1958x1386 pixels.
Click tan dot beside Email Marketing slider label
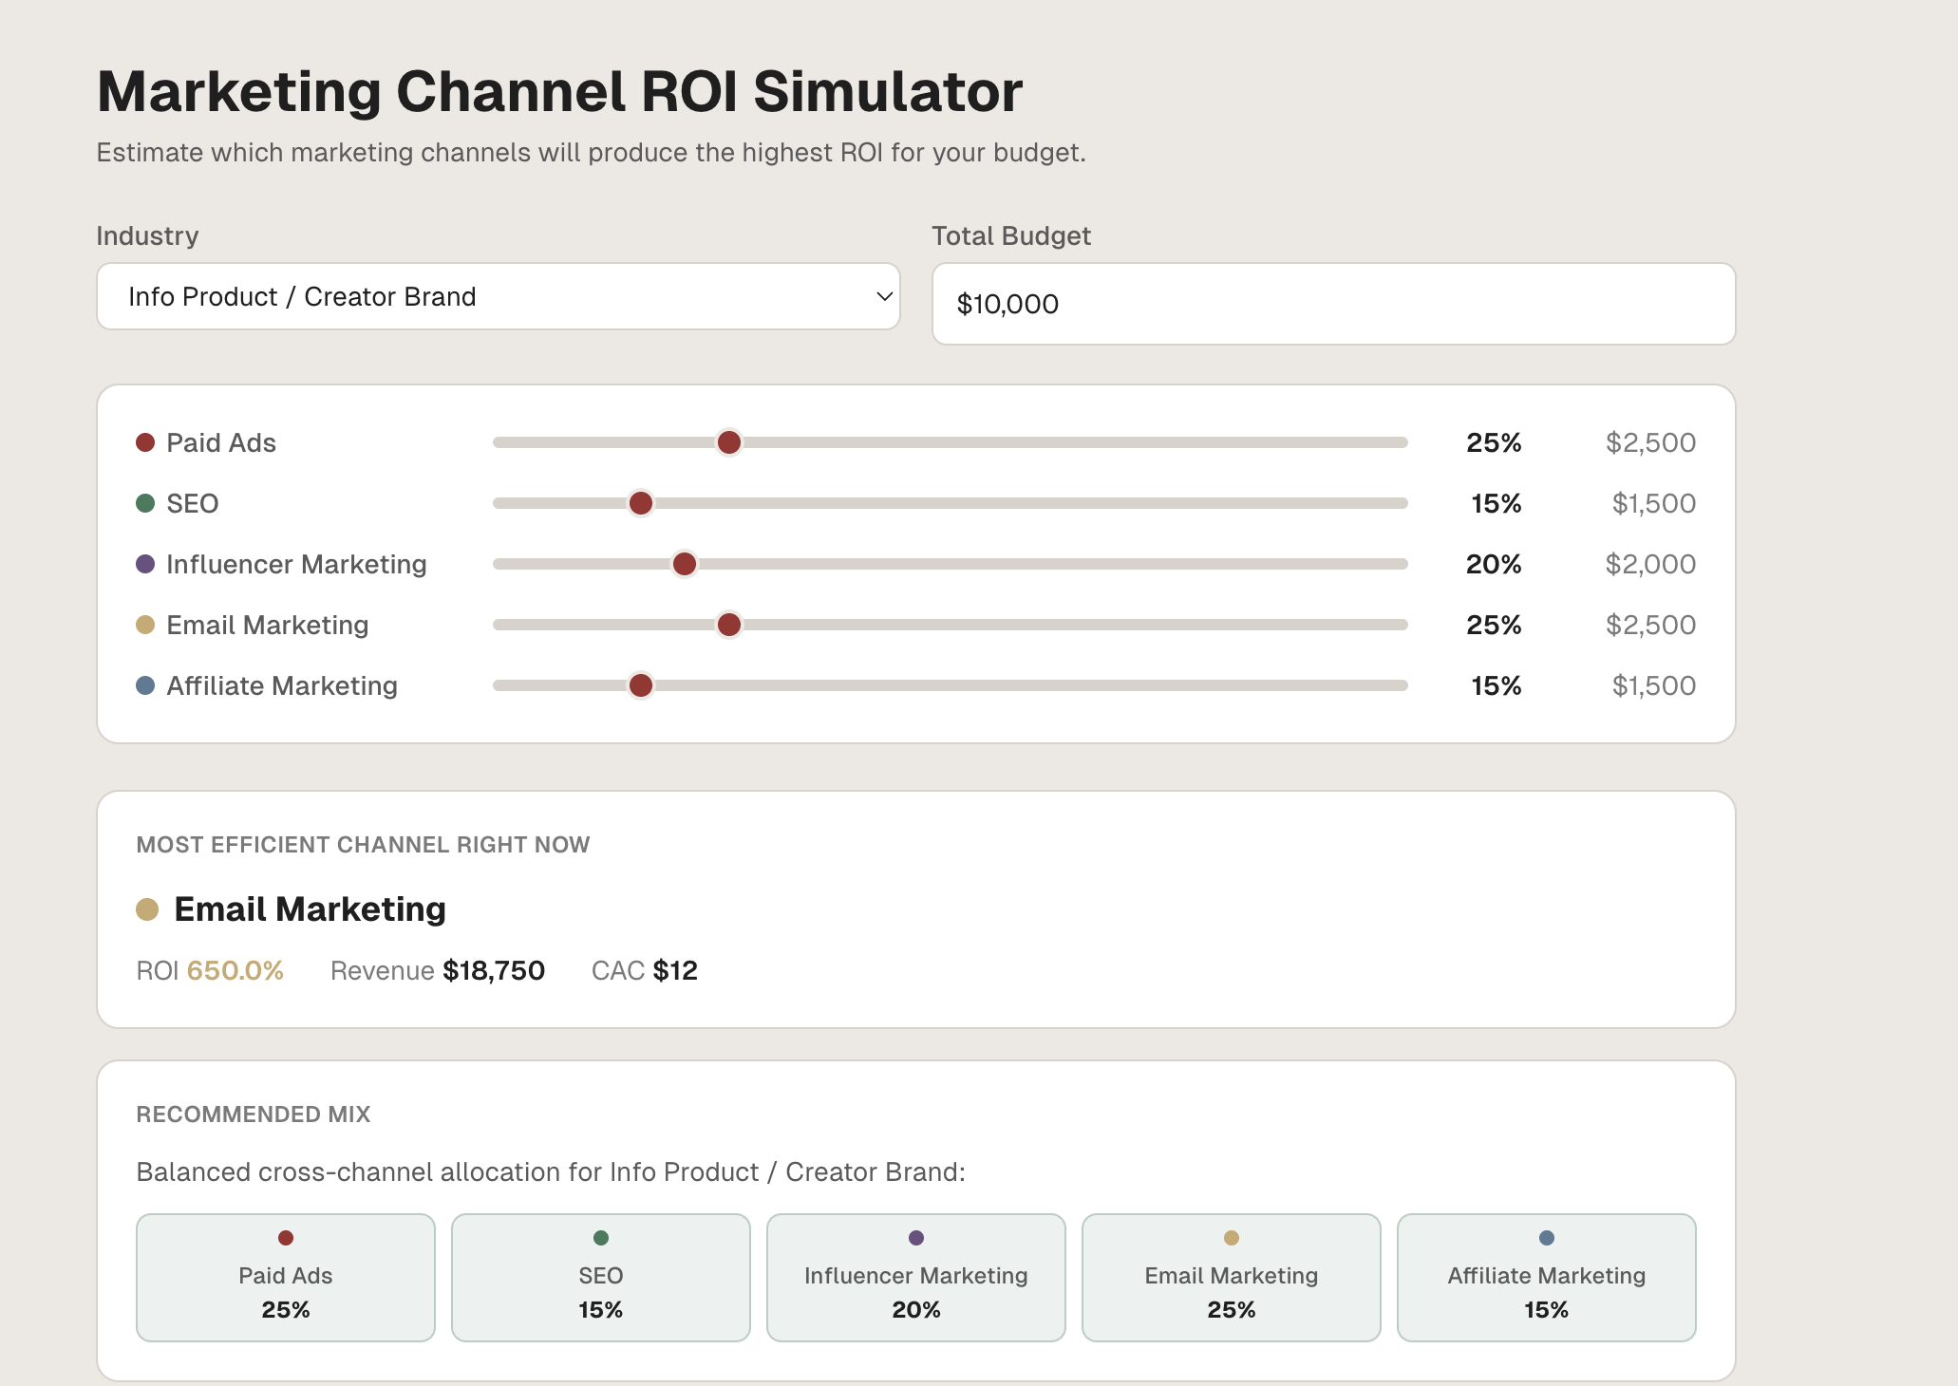[145, 625]
